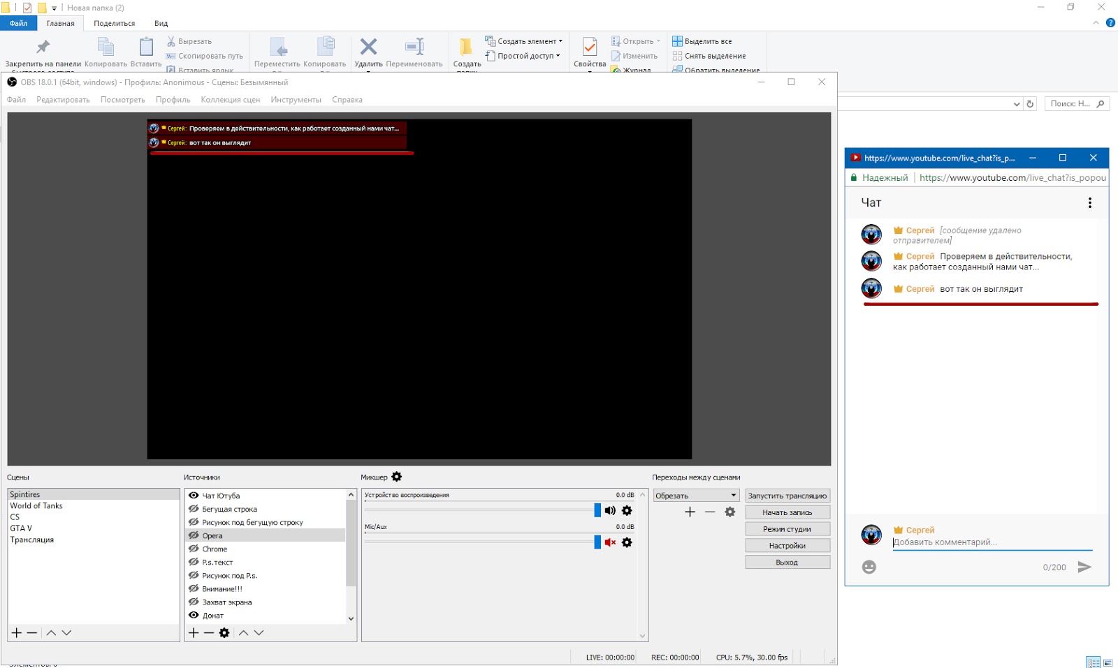Viewport: 1118px width, 668px height.
Task: Move the selected source down in Источники
Action: point(259,633)
